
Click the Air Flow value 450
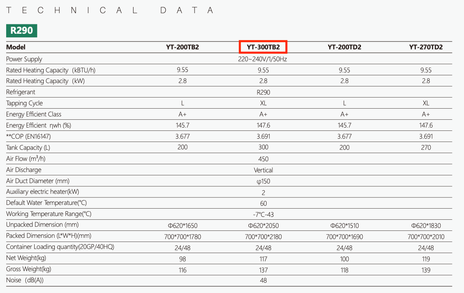[263, 159]
